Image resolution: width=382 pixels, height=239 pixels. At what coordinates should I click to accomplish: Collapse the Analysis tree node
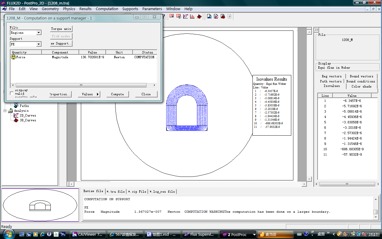(x=5, y=111)
